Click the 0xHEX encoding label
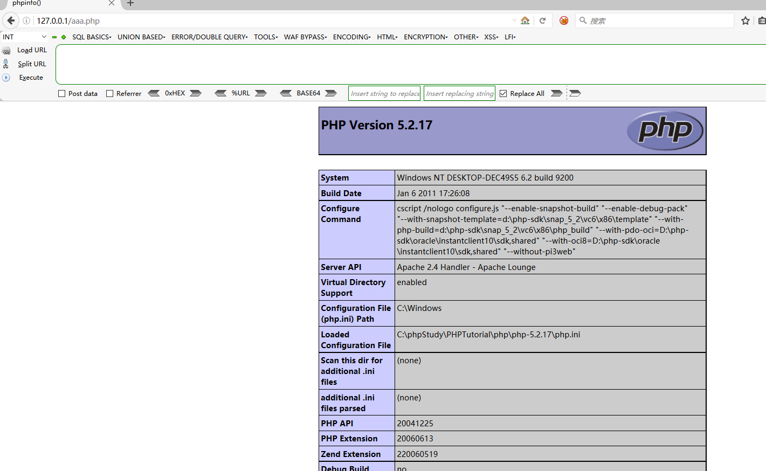The image size is (766, 471). pyautogui.click(x=175, y=93)
